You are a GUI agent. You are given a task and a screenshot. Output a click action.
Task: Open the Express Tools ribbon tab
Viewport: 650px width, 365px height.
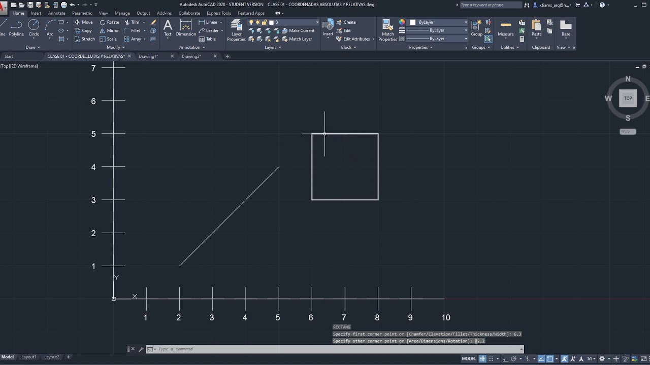(x=219, y=13)
